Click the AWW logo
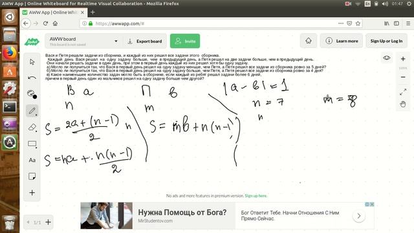414x233 pixels. 32,41
